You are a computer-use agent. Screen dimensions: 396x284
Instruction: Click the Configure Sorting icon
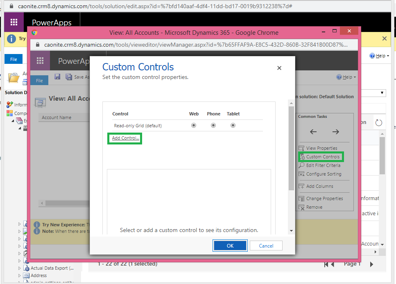tap(301, 174)
